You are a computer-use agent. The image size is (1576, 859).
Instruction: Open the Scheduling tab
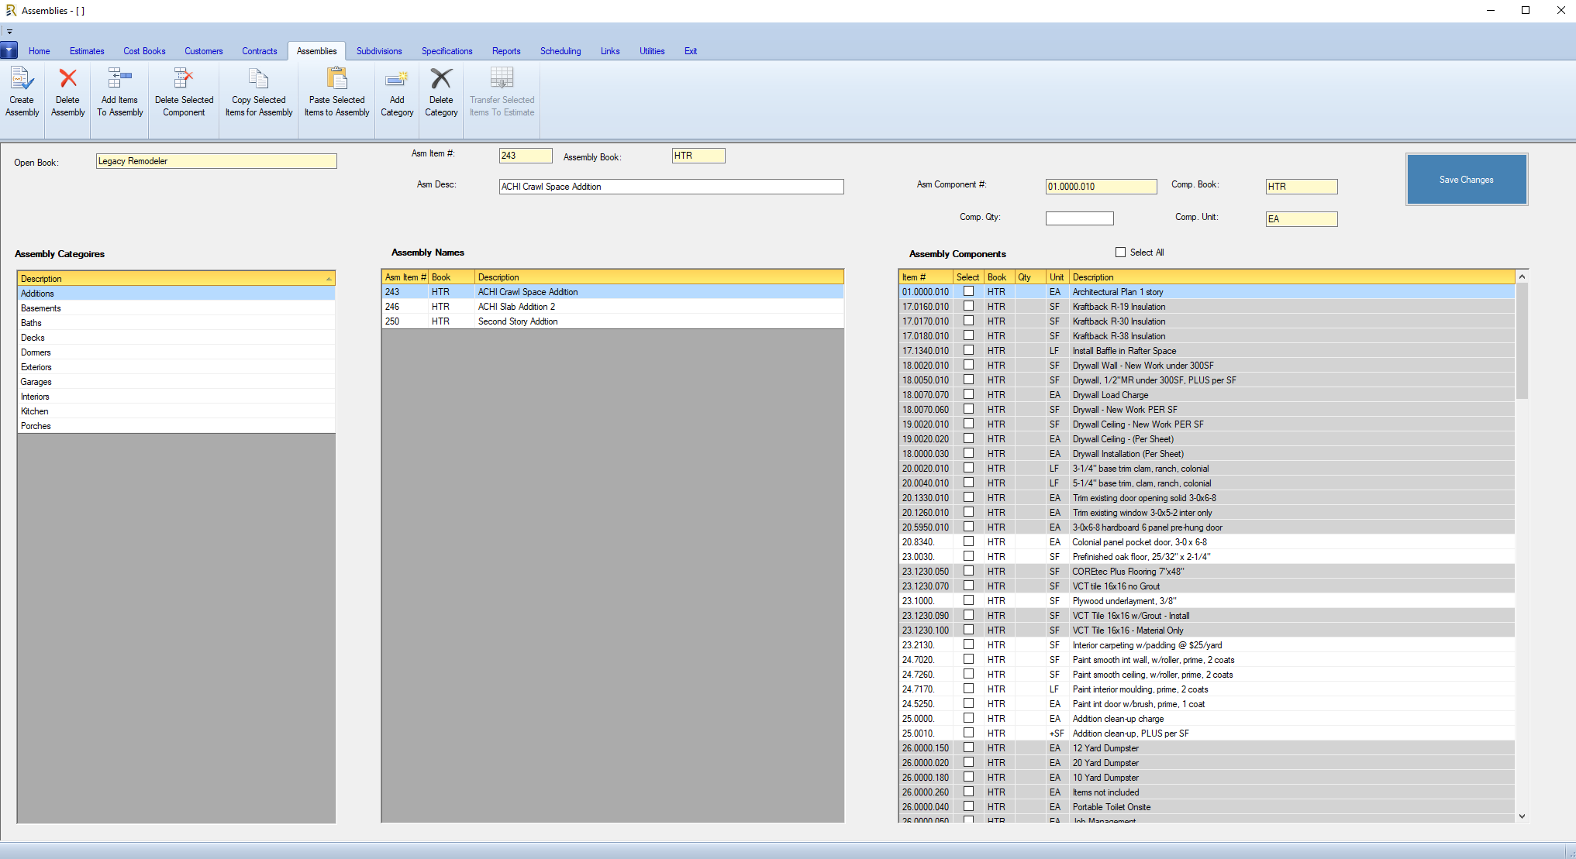coord(560,51)
